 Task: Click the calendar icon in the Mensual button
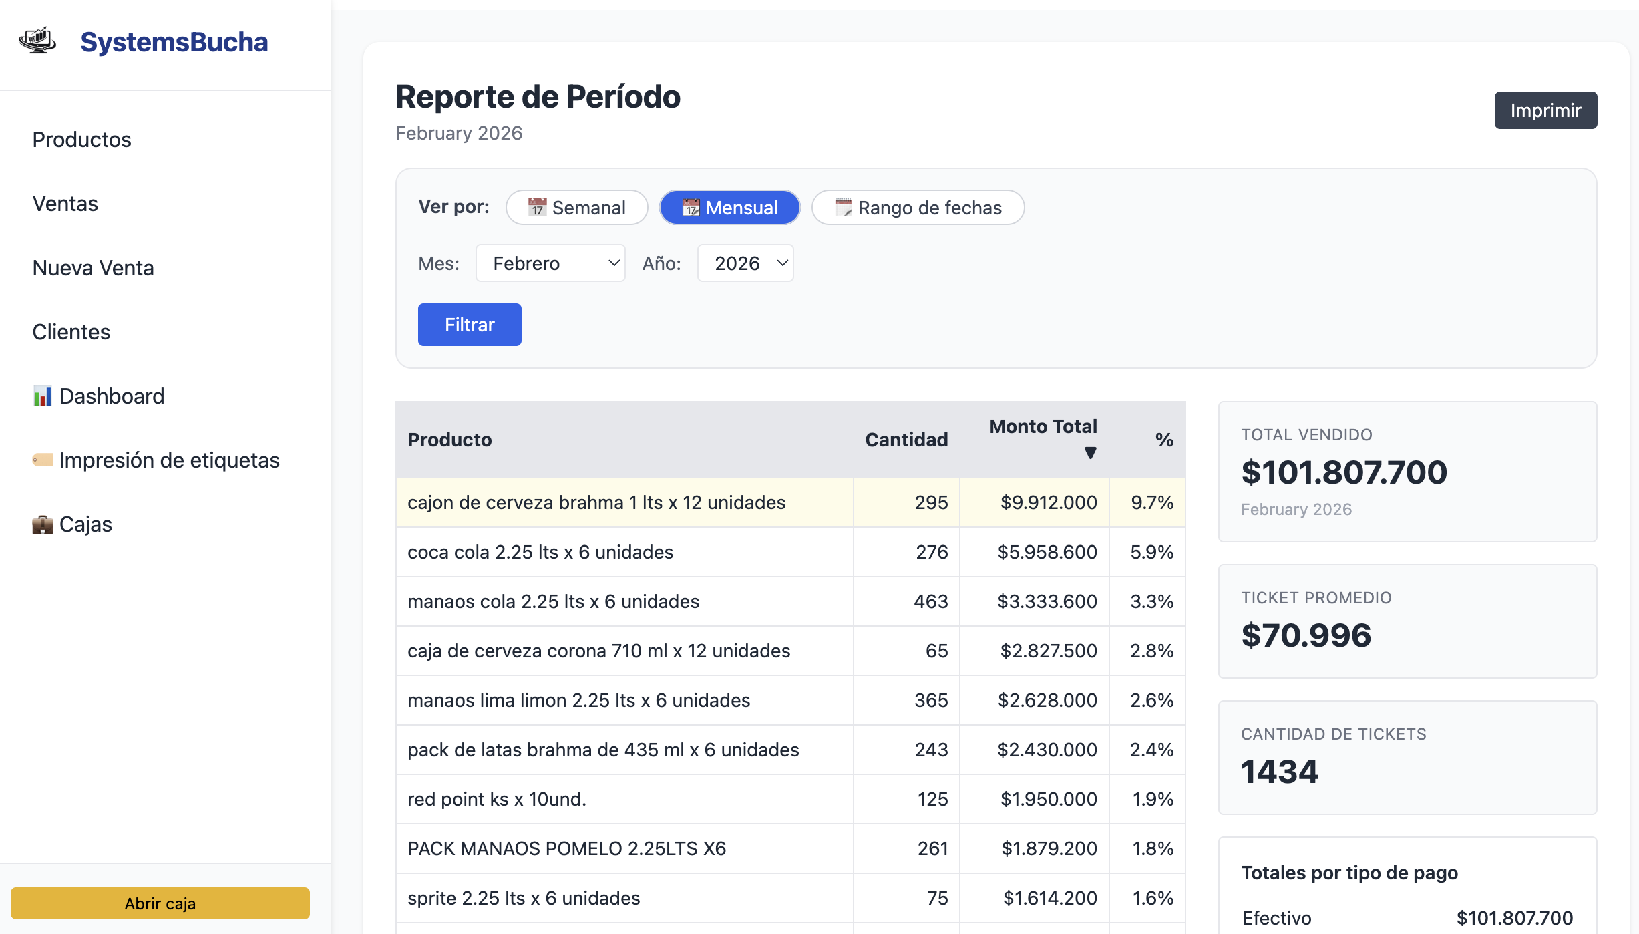coord(691,208)
